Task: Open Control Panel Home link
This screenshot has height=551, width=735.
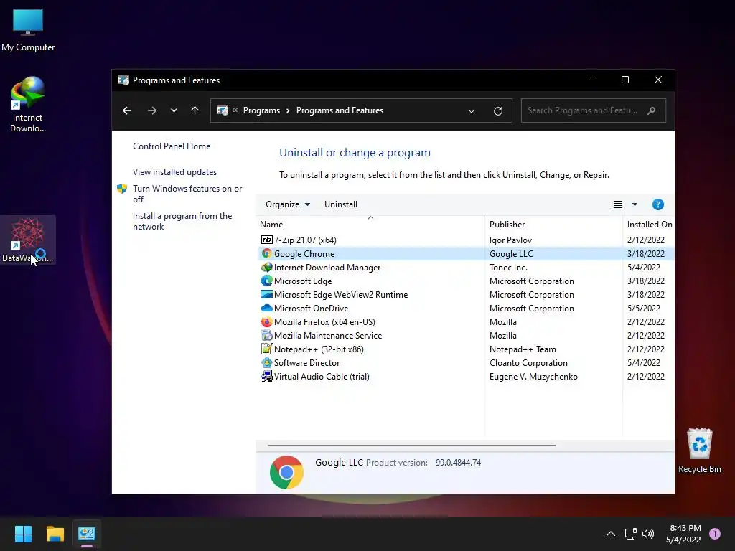Action: coord(172,146)
